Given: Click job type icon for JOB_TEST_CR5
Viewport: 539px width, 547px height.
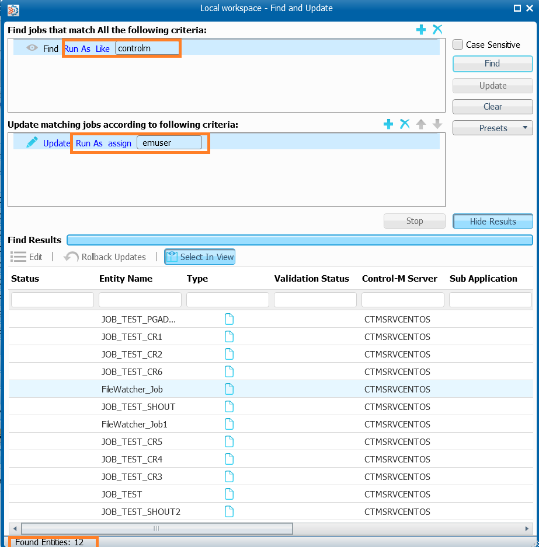Looking at the screenshot, I should pos(229,441).
